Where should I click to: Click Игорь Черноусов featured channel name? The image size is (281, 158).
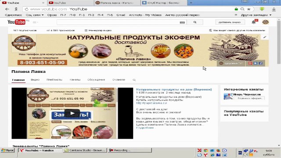[x=247, y=94]
